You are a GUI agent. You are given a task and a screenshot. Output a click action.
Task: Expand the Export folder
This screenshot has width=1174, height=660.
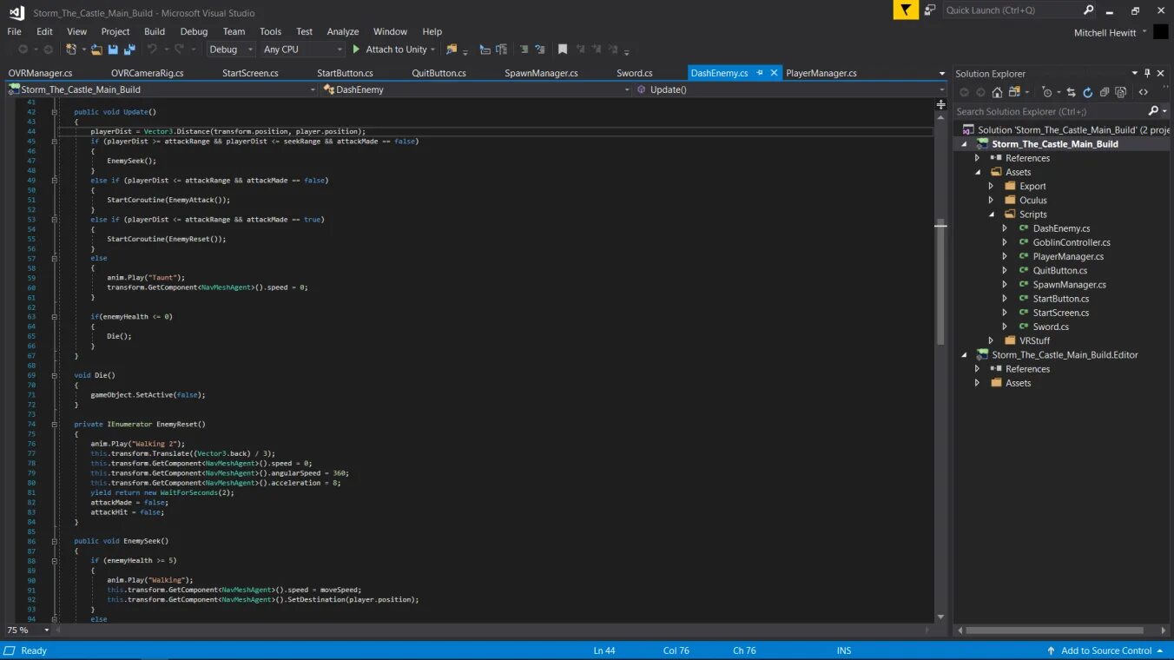tap(992, 186)
